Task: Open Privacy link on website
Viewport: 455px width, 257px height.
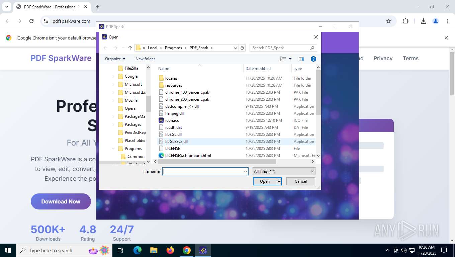Action: point(383,58)
